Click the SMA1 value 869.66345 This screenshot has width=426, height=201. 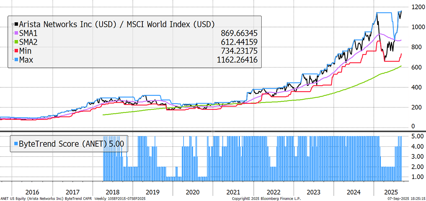[x=240, y=33]
